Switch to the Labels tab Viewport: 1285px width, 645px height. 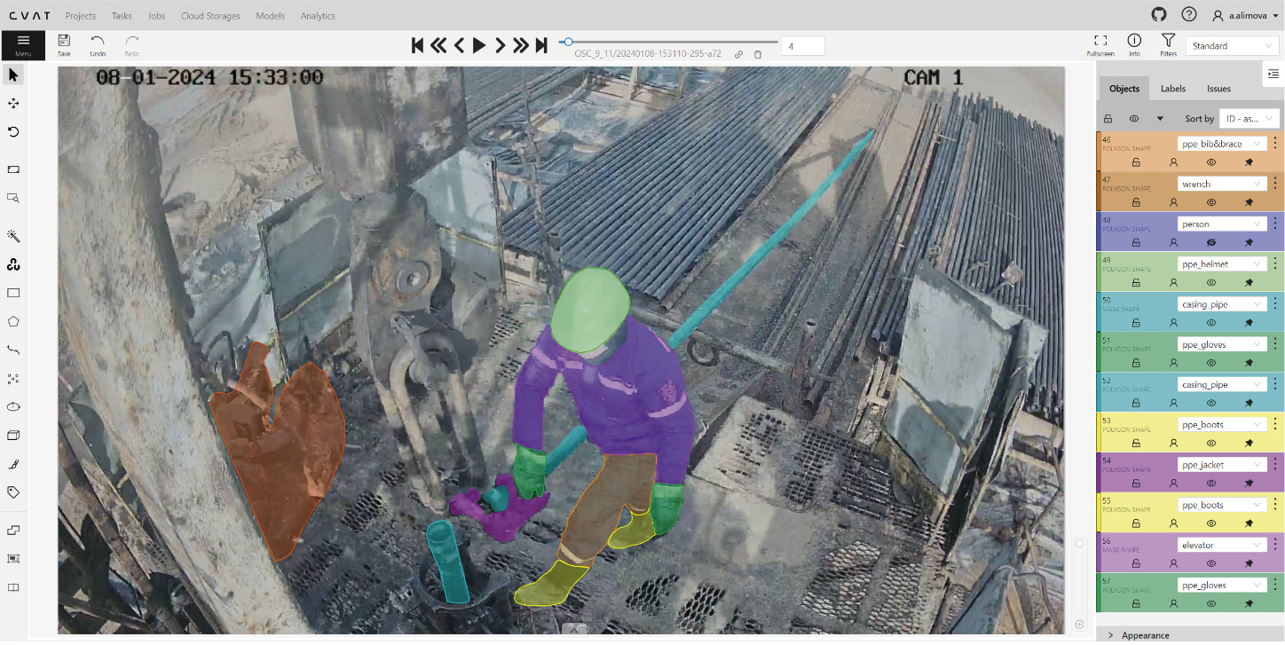tap(1172, 89)
